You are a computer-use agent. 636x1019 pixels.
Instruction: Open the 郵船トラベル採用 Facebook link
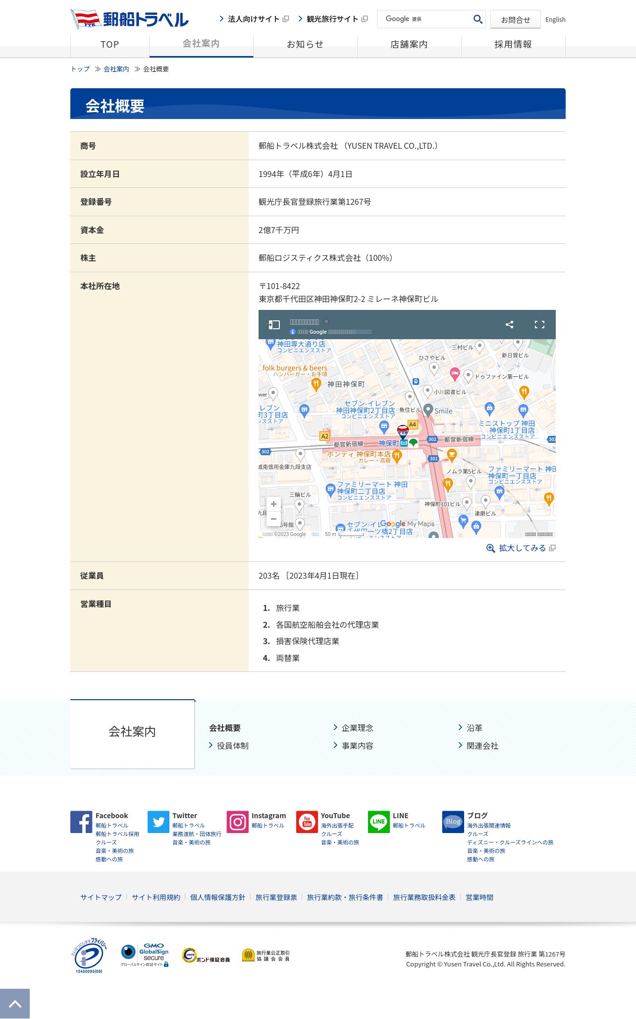[x=117, y=834]
